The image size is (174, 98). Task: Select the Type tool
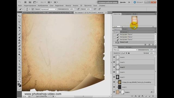tap(19, 61)
